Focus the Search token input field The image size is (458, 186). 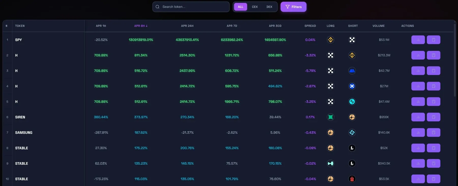point(191,7)
